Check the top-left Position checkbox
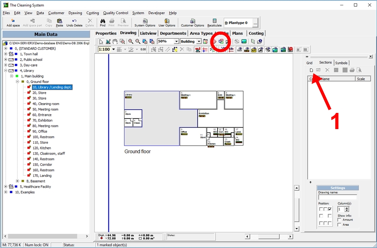The height and width of the screenshot is (248, 377). click(x=321, y=209)
